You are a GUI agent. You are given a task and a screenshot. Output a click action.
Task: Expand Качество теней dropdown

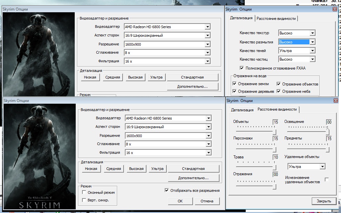[312, 51]
